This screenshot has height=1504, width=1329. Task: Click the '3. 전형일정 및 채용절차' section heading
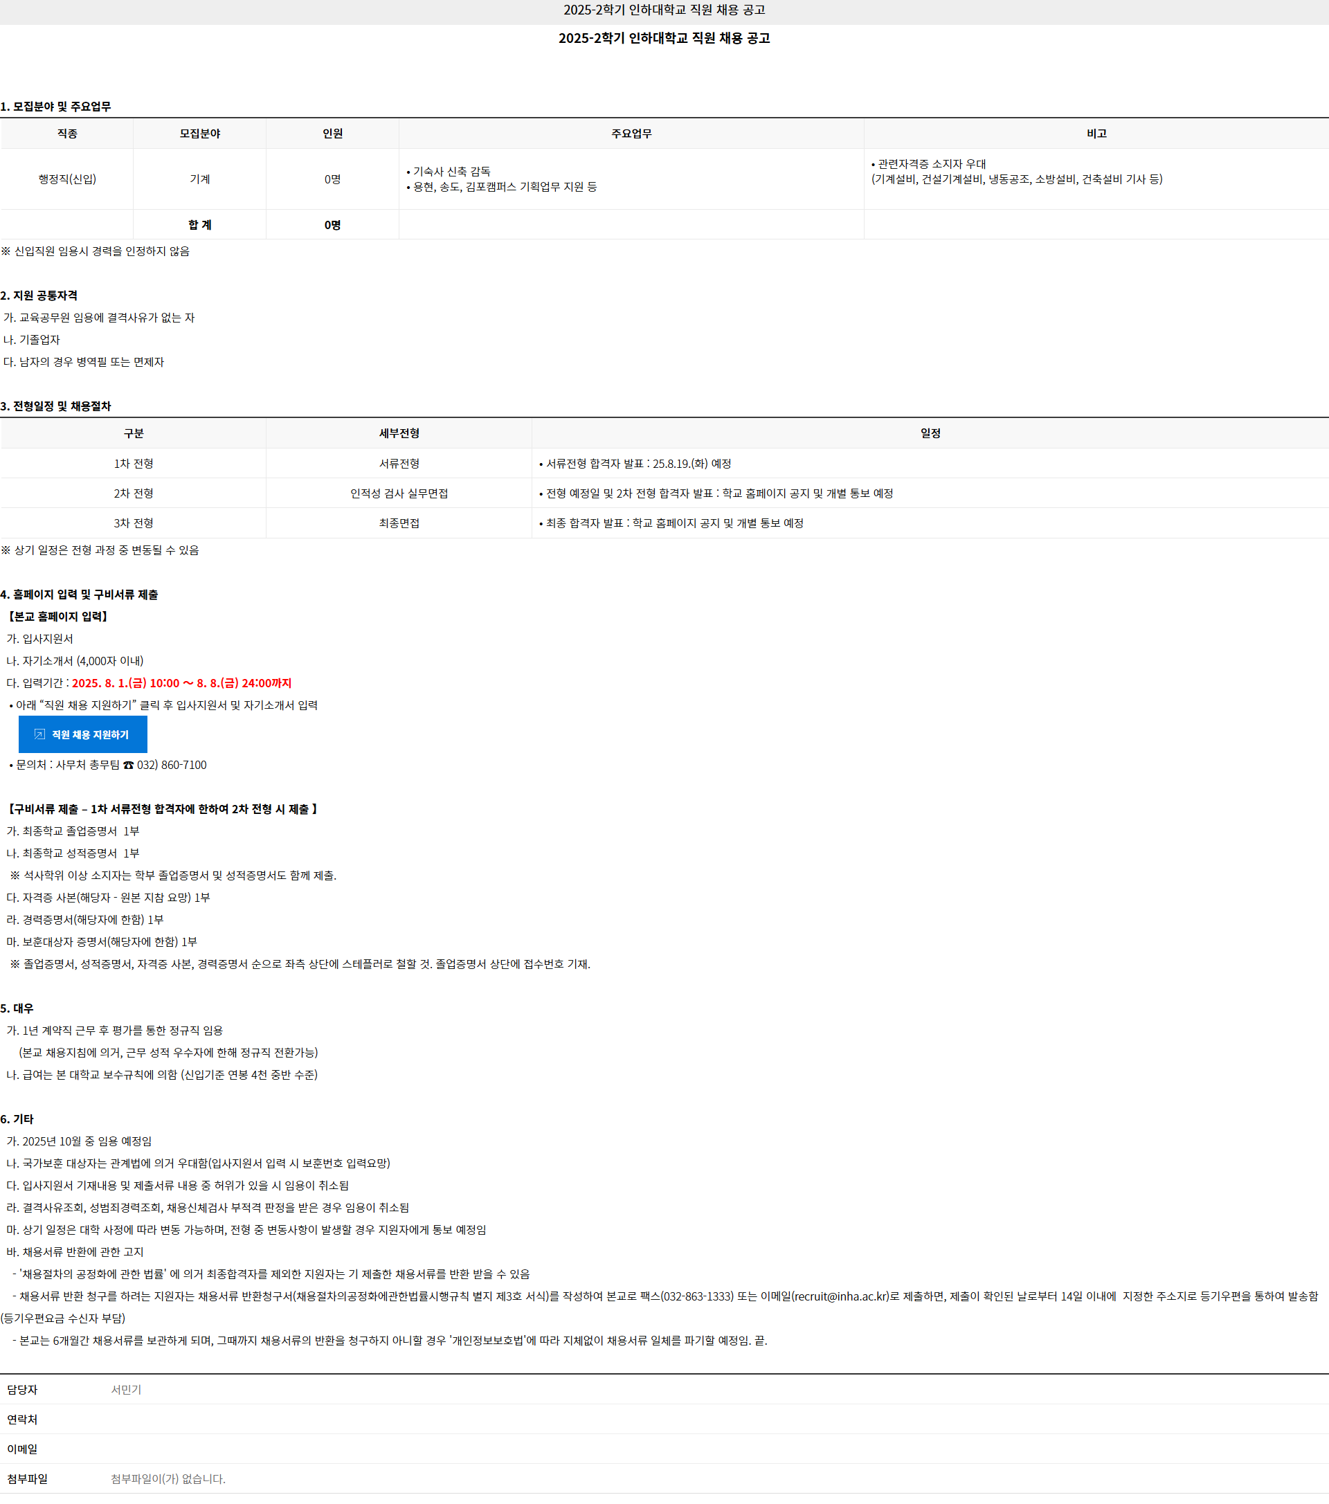click(x=56, y=406)
